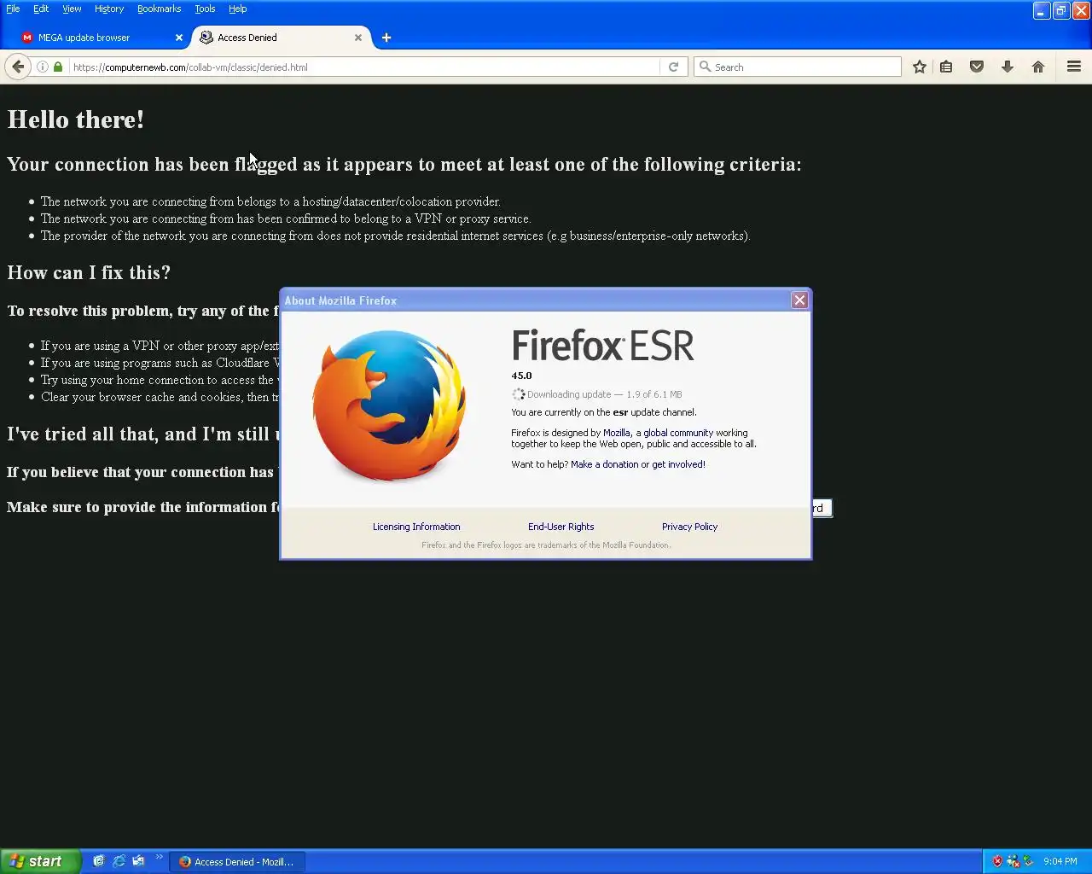Open the hamburger menu button
Image resolution: width=1092 pixels, height=874 pixels.
point(1074,67)
